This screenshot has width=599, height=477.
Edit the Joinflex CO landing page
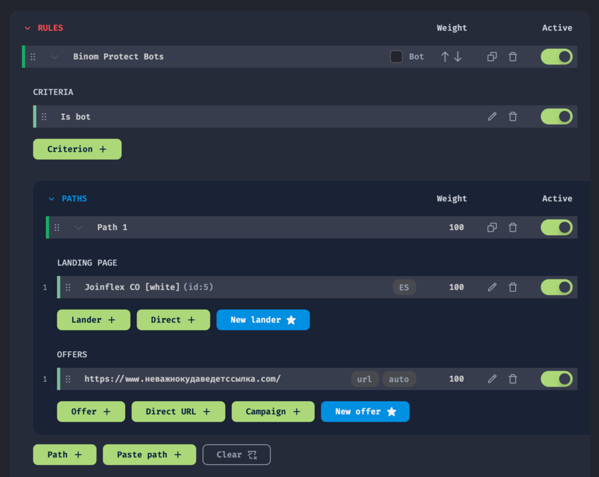tap(492, 287)
